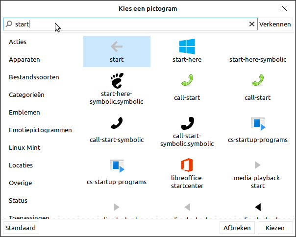Show the Locaties category
Image resolution: width=296 pixels, height=237 pixels.
click(21, 166)
